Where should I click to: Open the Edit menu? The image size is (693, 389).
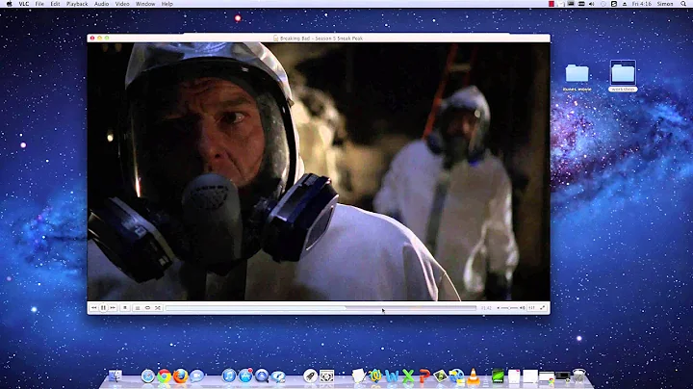click(x=55, y=4)
